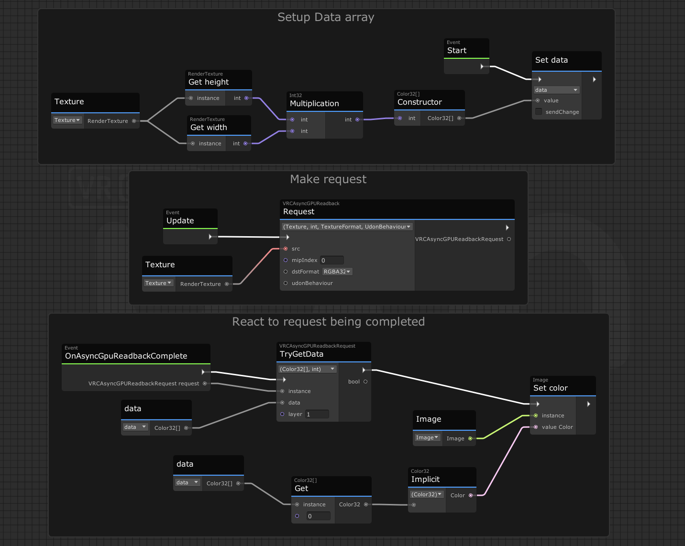Image resolution: width=685 pixels, height=546 pixels.
Task: Click the Multiplication node's int output port
Action: (357, 120)
